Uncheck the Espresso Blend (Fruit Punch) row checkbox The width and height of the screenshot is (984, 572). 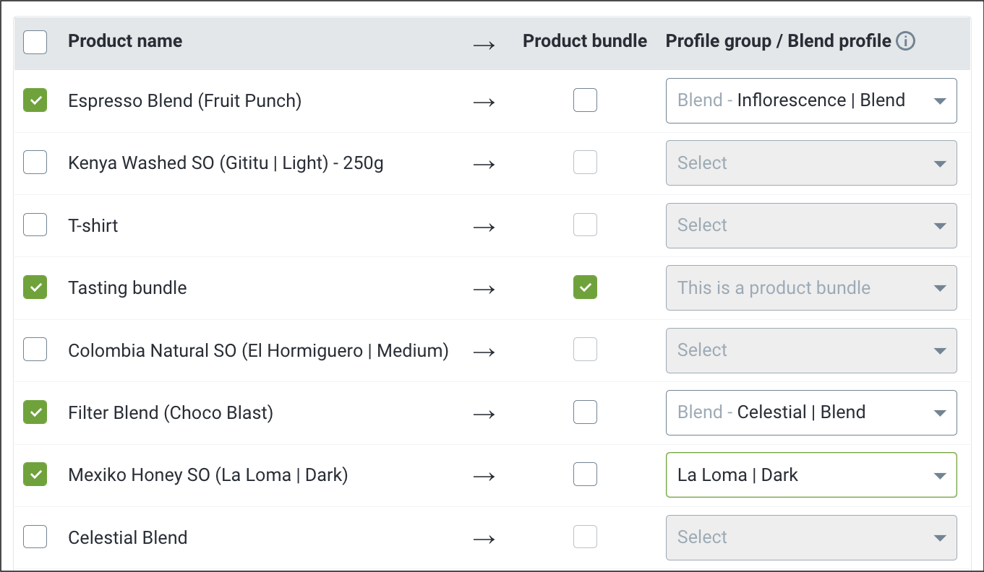35,100
